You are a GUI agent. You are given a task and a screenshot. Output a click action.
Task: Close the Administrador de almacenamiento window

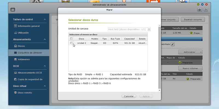(206, 4)
